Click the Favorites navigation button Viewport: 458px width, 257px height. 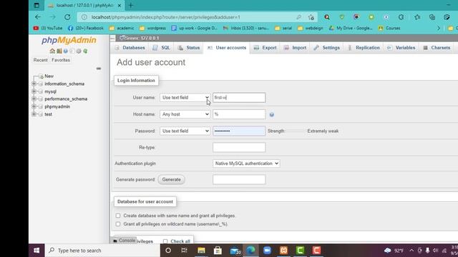point(61,60)
